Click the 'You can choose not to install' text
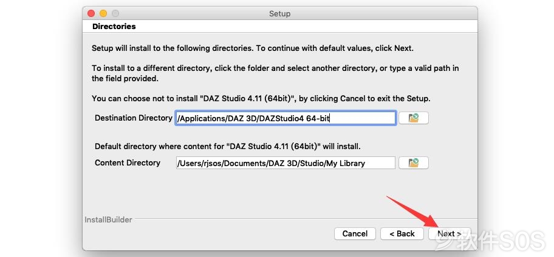Viewport: 554px width, 257px height. (x=261, y=99)
